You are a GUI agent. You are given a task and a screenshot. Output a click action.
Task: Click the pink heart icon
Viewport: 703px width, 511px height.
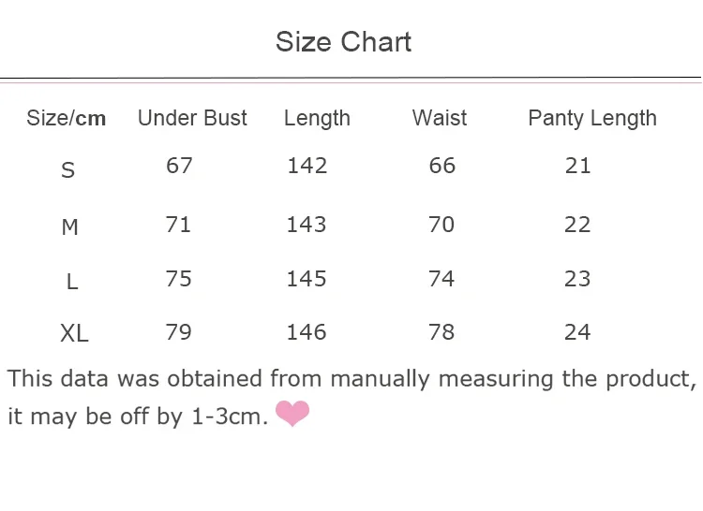point(292,414)
